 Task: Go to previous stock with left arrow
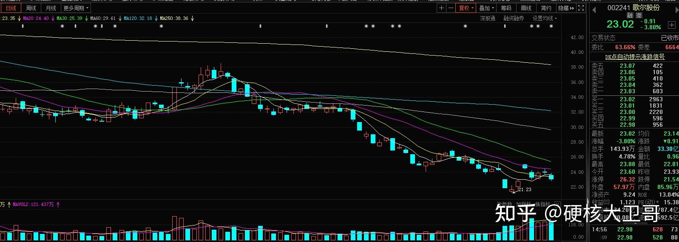click(x=594, y=8)
